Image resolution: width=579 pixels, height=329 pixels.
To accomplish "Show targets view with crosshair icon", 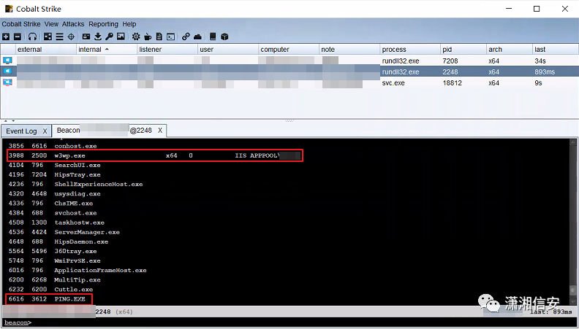I will click(x=71, y=36).
